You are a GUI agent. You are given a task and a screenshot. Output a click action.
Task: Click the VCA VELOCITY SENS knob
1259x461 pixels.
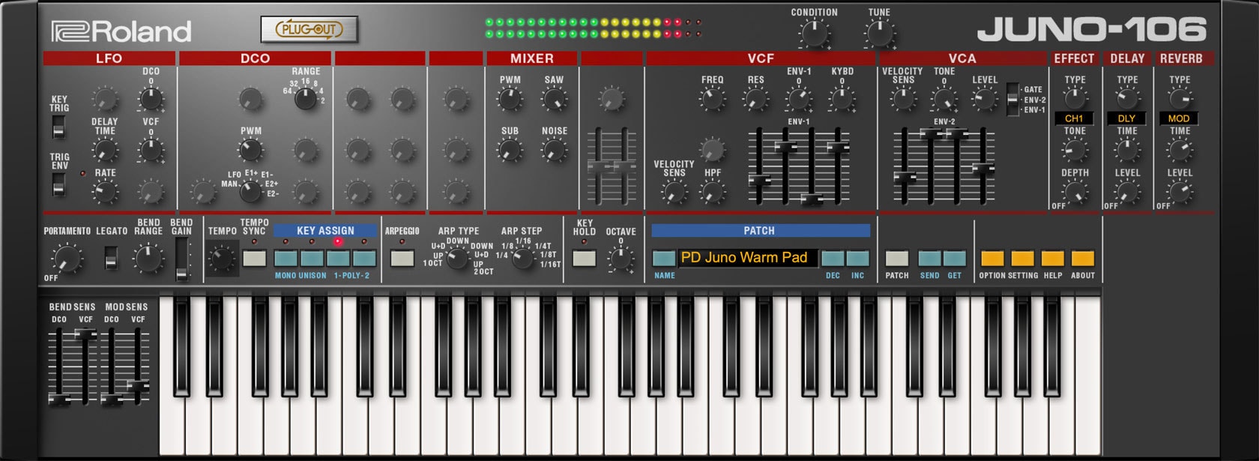[x=902, y=99]
